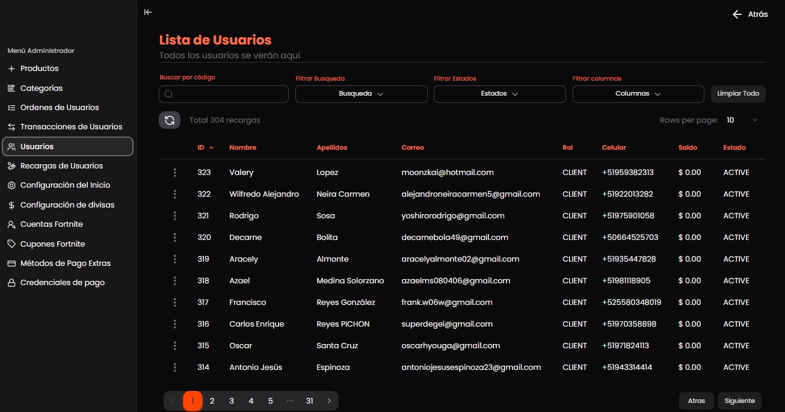Open row actions for Wilfredo Alejandro
Viewport: 785px width, 412px height.
coord(175,194)
